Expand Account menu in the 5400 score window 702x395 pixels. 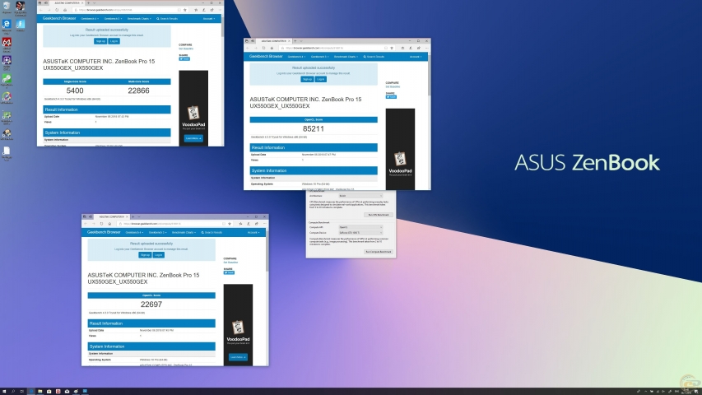(x=209, y=19)
